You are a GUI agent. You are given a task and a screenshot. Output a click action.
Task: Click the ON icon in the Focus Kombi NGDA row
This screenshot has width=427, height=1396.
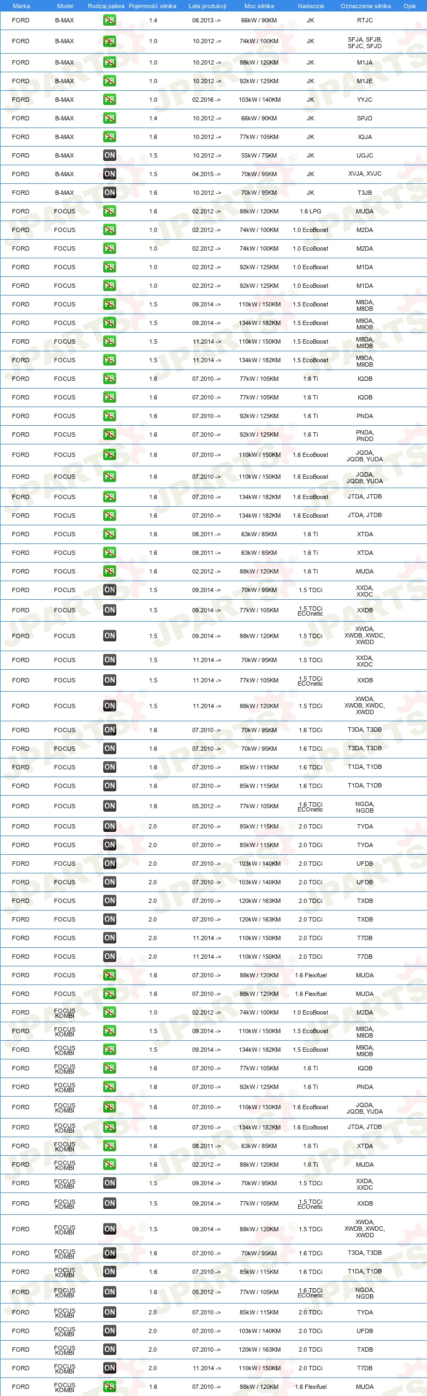click(x=109, y=1292)
